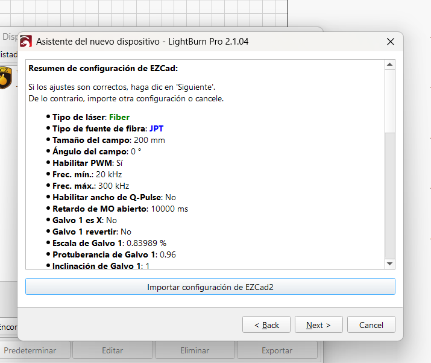Click the 'Inclinación de Galvo 1: 1' line
Image resolution: width=431 pixels, height=363 pixels.
(101, 266)
